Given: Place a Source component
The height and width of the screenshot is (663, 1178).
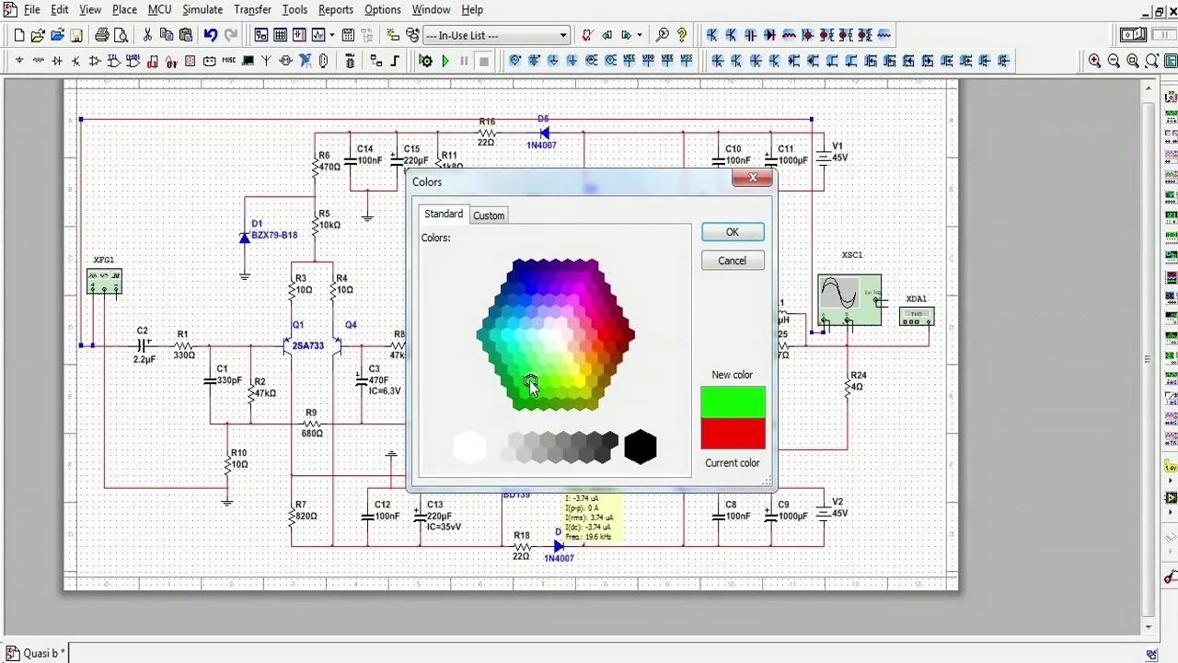Looking at the screenshot, I should point(18,61).
